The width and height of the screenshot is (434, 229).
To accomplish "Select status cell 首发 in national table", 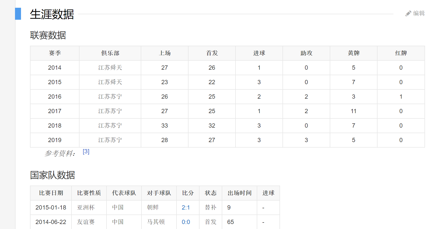I will coord(211,222).
